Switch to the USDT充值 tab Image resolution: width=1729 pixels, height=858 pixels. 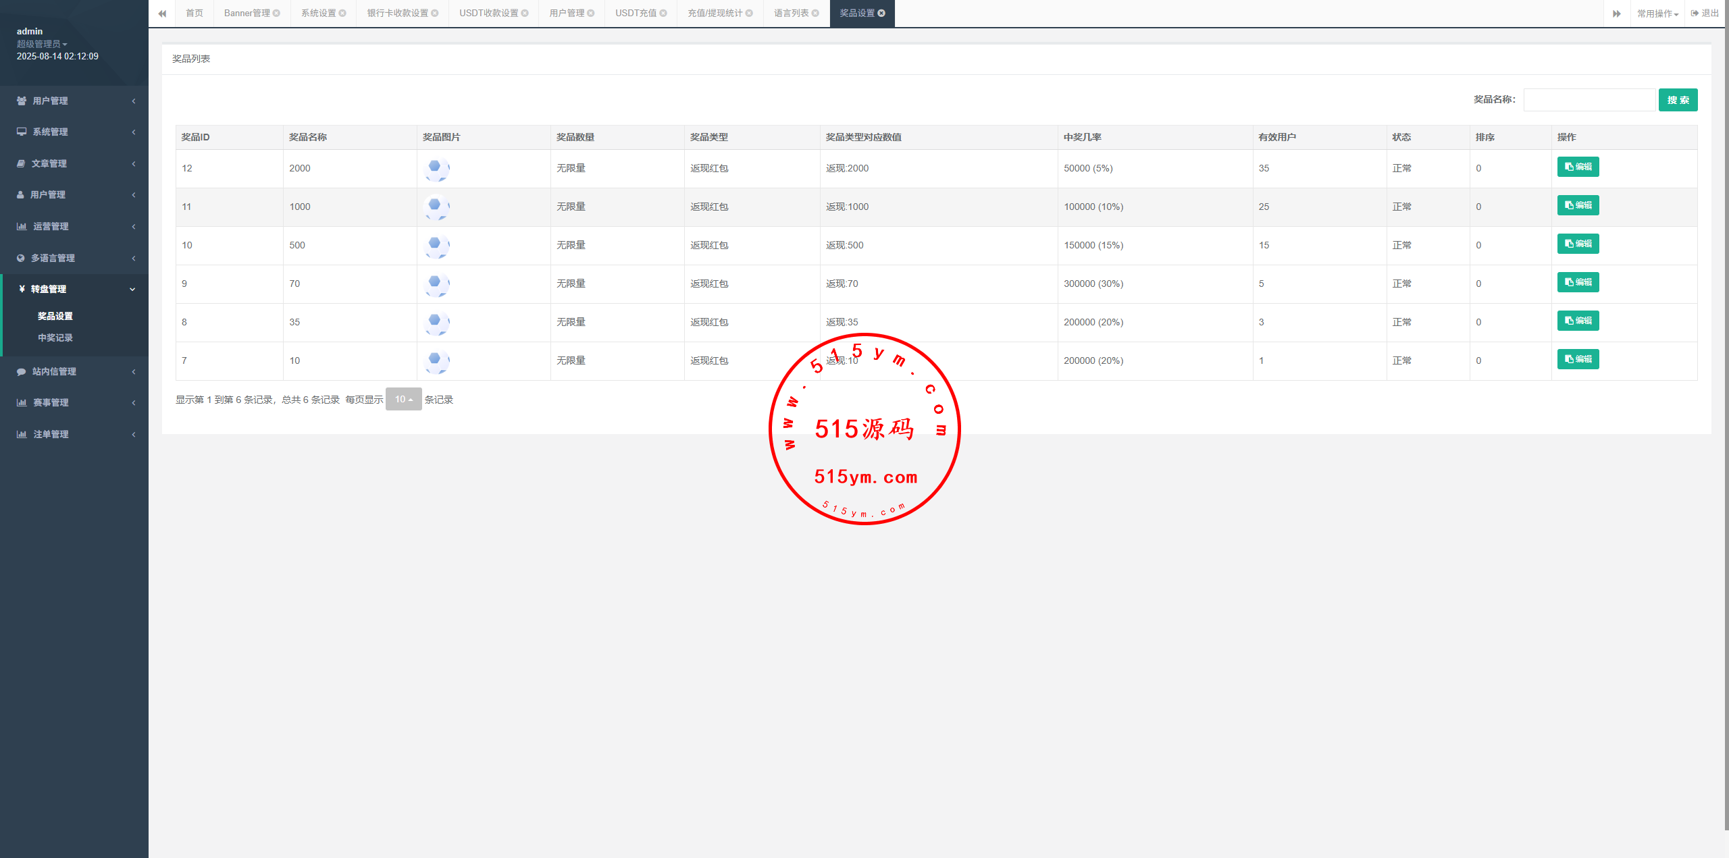pos(635,14)
